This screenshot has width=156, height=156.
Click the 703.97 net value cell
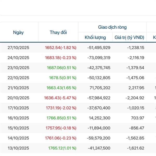[x=138, y=118]
